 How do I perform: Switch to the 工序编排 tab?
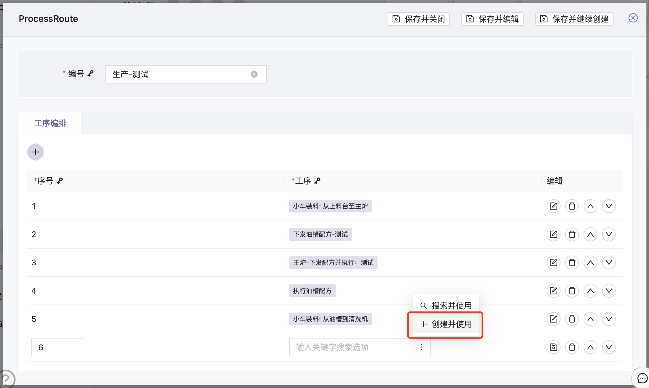[x=50, y=123]
